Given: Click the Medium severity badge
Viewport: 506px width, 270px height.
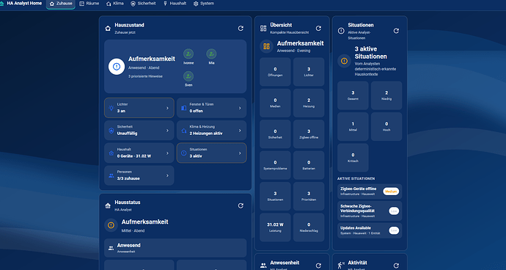Looking at the screenshot, I should (x=391, y=191).
